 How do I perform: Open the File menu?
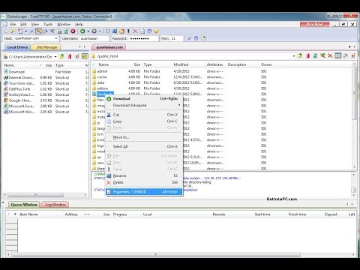(x=13, y=24)
